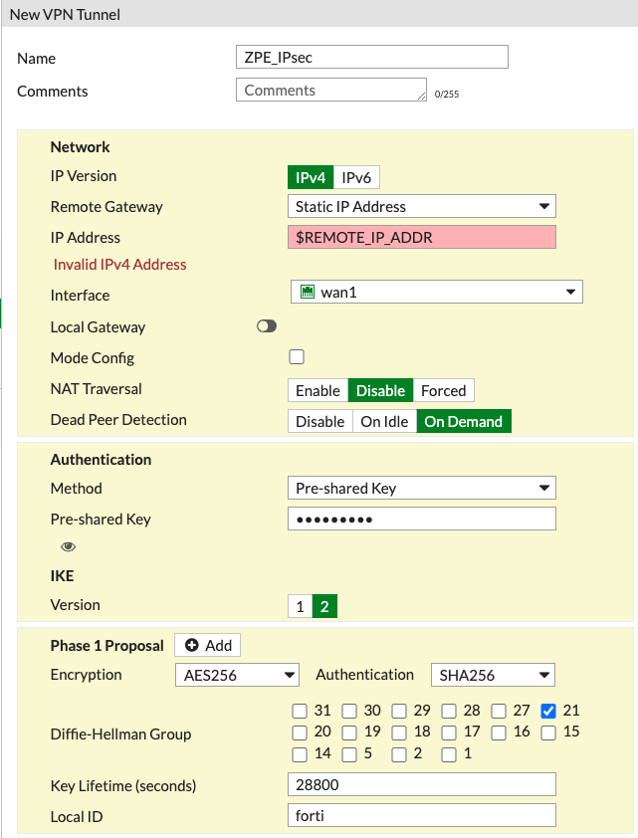
Task: Click the invalid IP Address field
Action: coord(421,237)
